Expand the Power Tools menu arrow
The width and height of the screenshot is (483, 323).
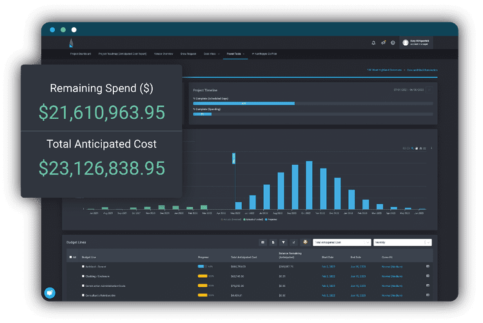(x=244, y=54)
